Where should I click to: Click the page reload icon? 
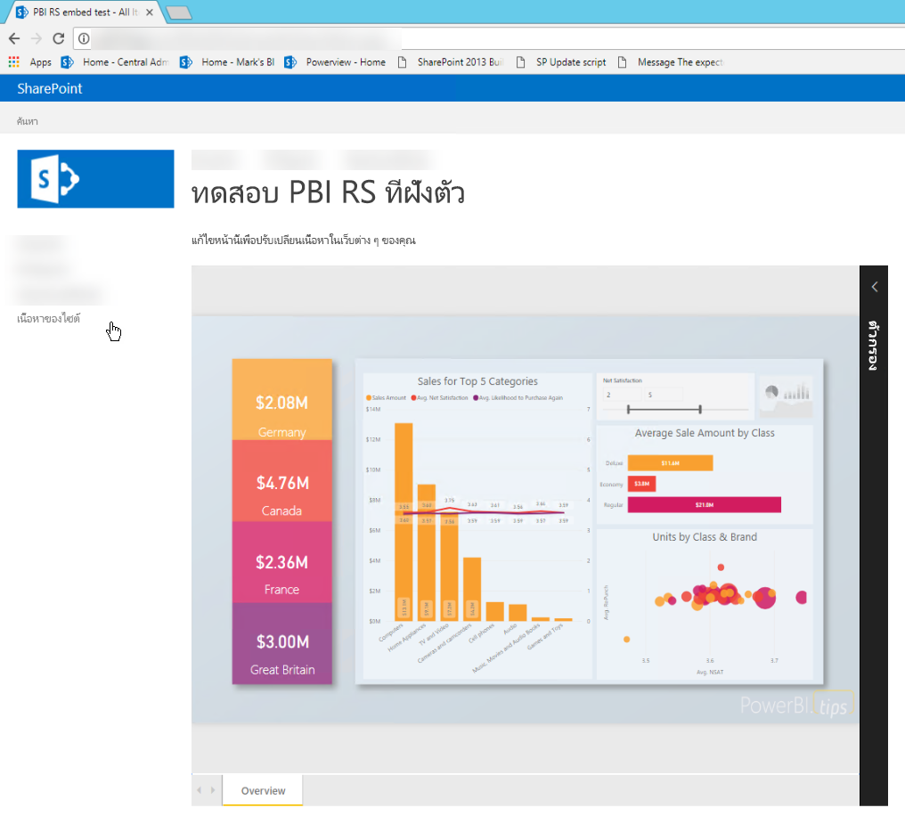58,38
